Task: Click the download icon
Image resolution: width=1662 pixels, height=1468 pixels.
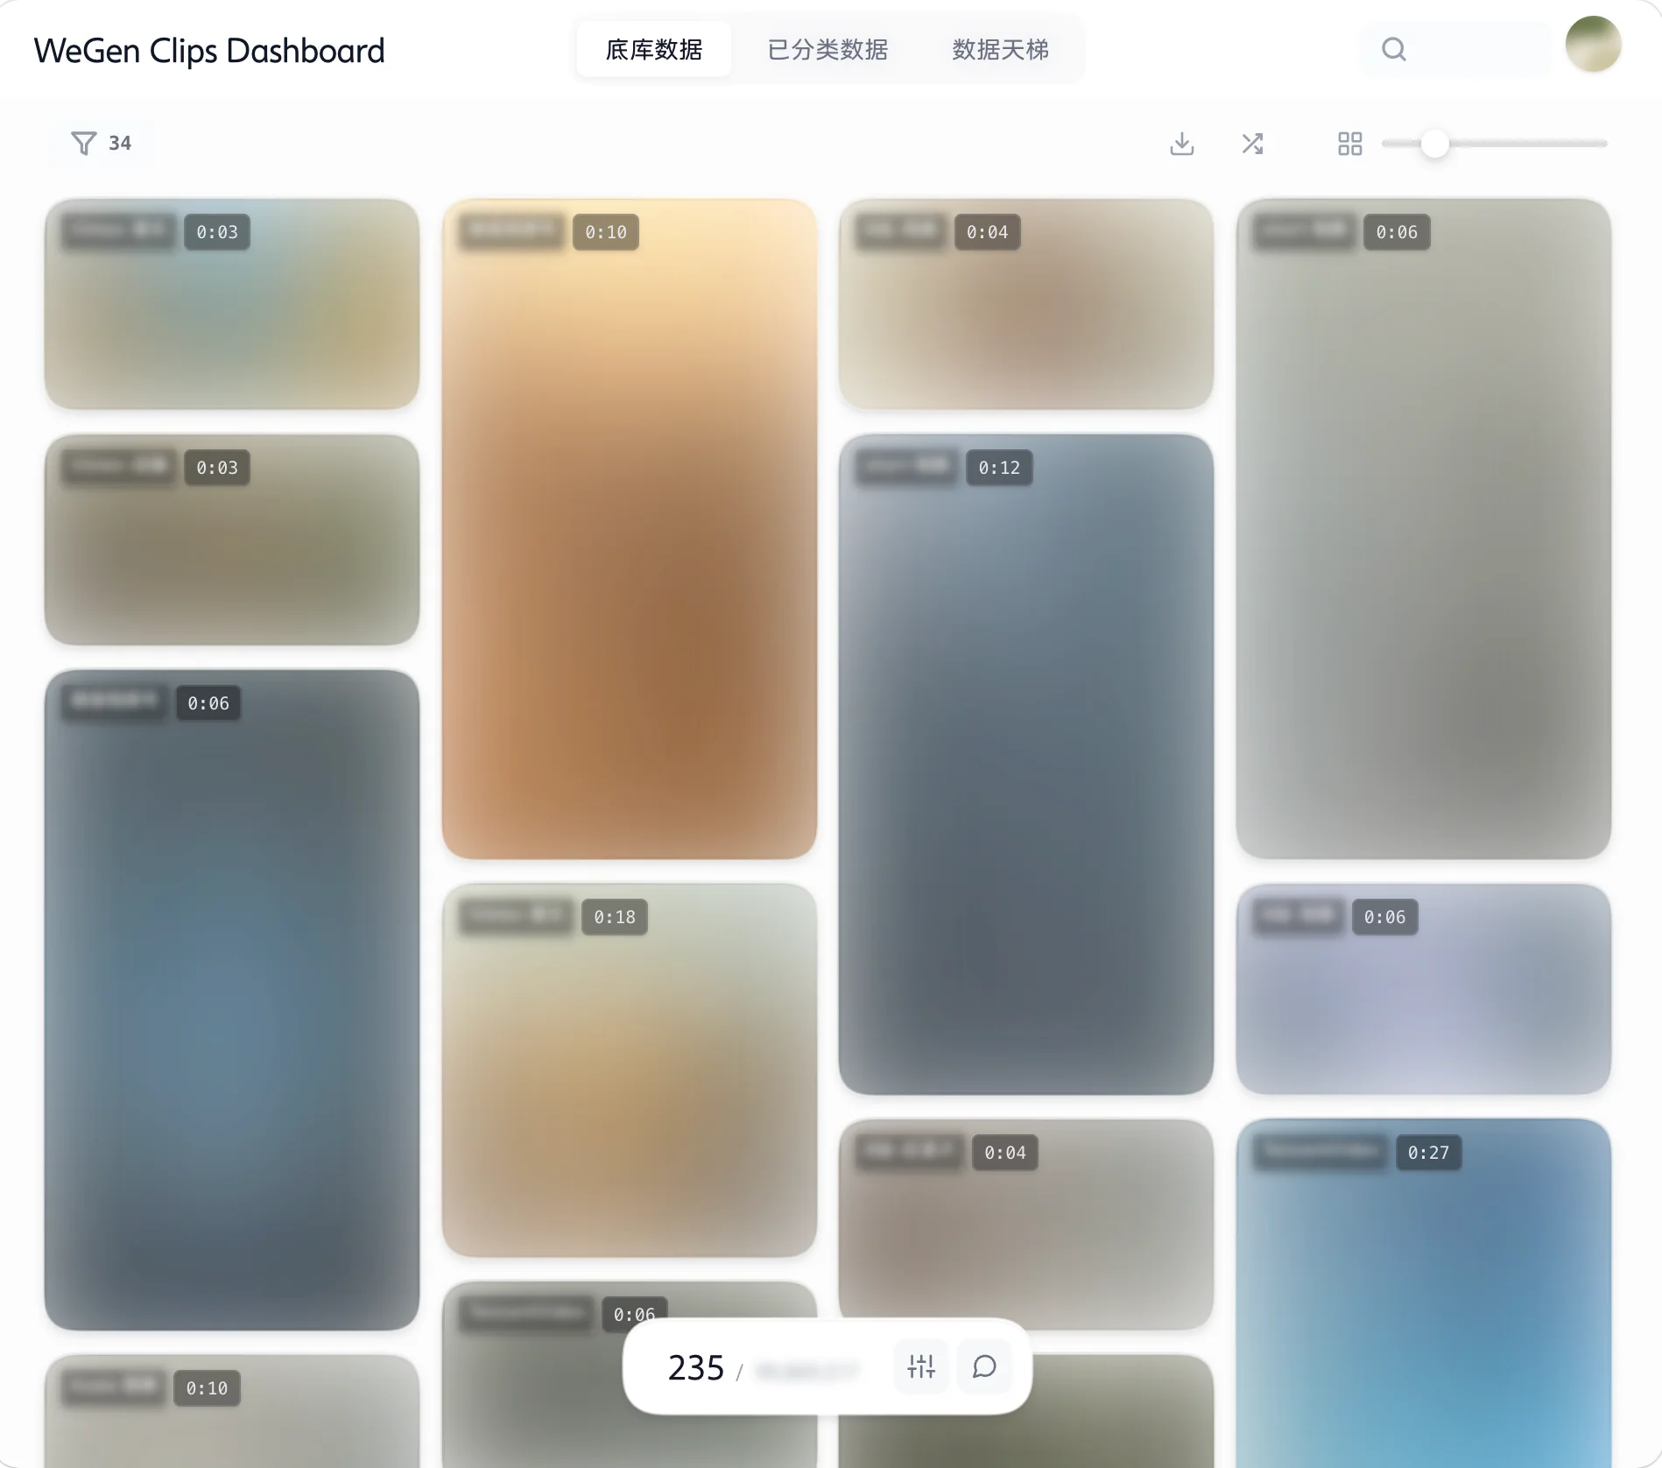Action: (1182, 144)
